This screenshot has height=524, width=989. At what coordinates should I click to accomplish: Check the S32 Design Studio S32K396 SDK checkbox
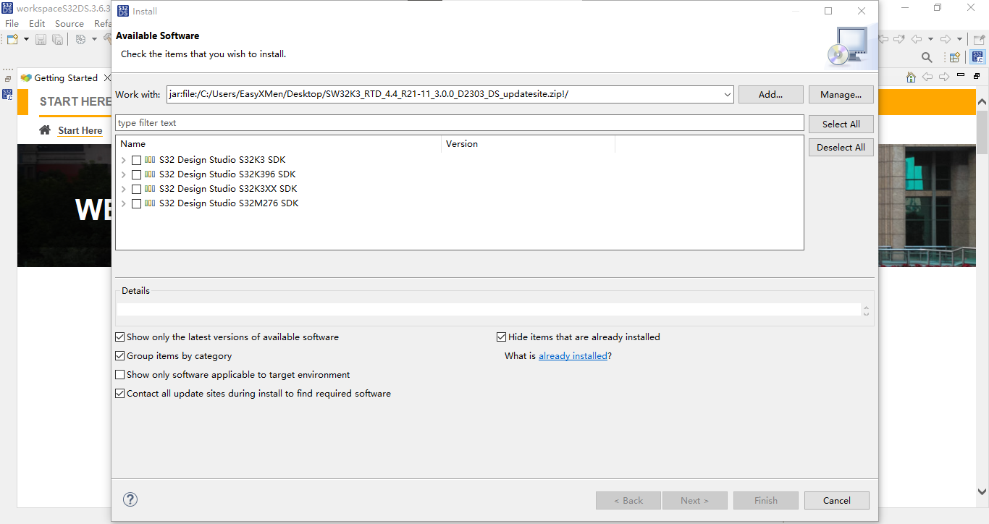tap(136, 175)
